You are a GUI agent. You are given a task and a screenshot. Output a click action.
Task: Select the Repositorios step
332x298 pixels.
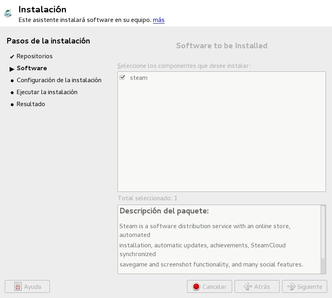click(34, 56)
